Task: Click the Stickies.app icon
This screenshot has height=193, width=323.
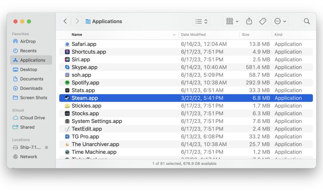Action: point(67,106)
